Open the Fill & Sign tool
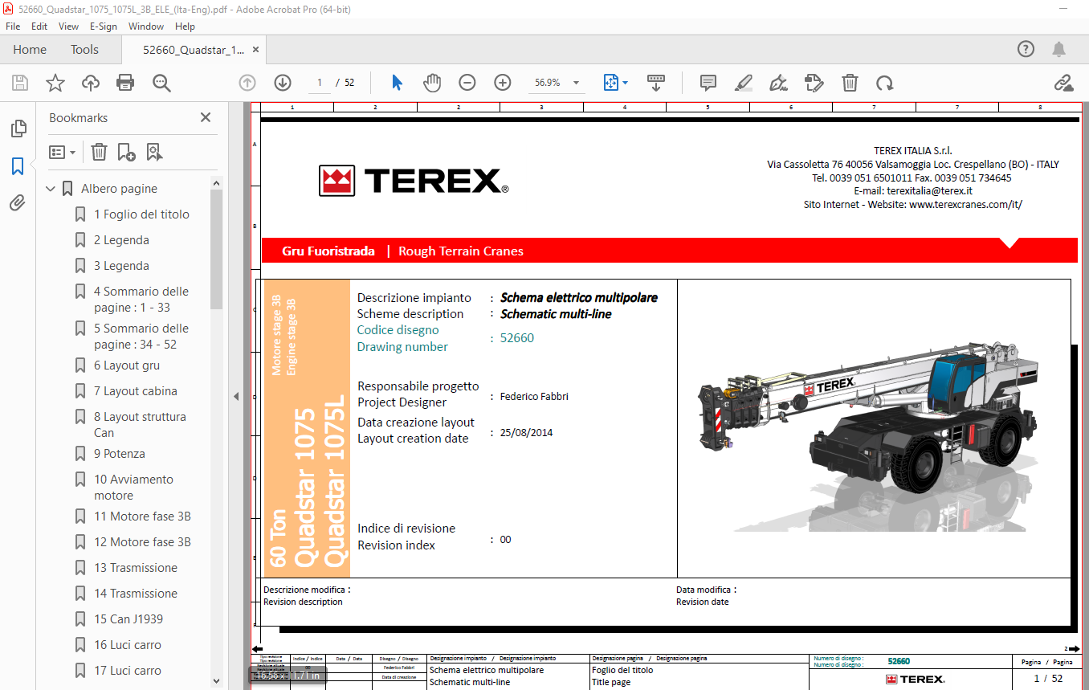1089x690 pixels. point(777,82)
